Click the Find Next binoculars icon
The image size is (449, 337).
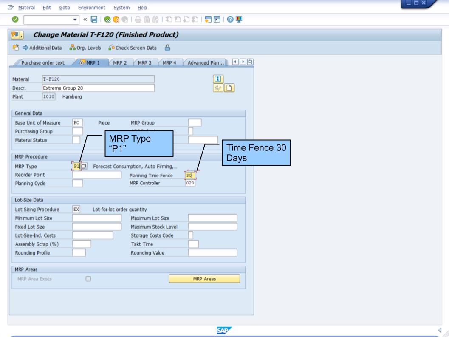[x=155, y=19]
